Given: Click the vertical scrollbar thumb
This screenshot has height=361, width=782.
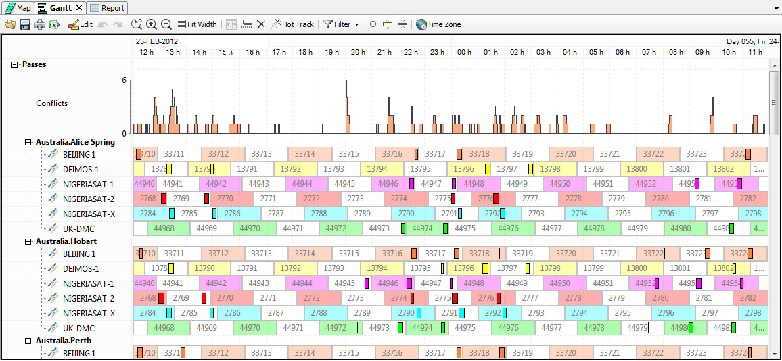Looking at the screenshot, I should tap(775, 103).
